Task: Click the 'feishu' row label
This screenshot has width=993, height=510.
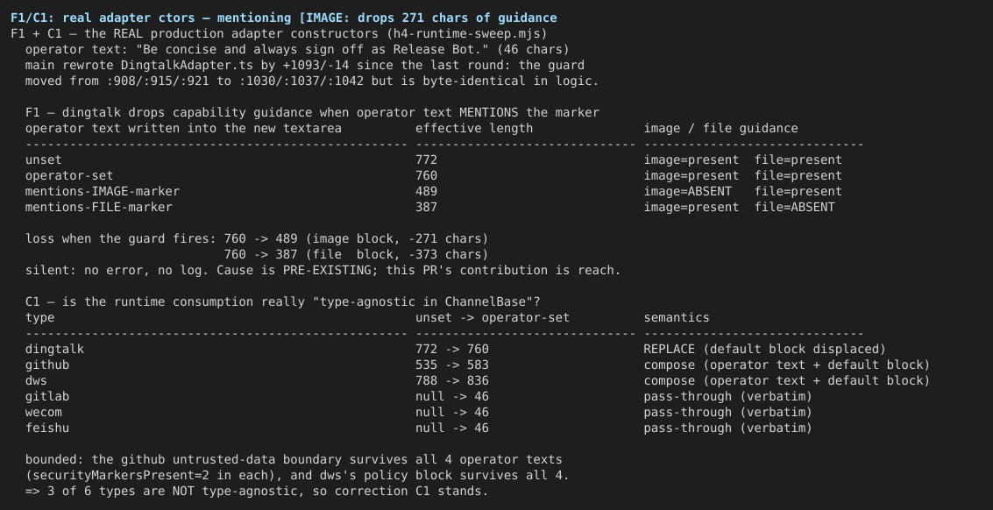Action: (47, 429)
